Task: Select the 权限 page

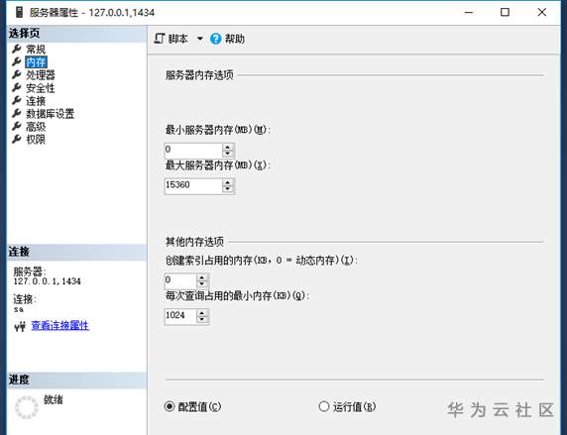Action: pos(36,140)
